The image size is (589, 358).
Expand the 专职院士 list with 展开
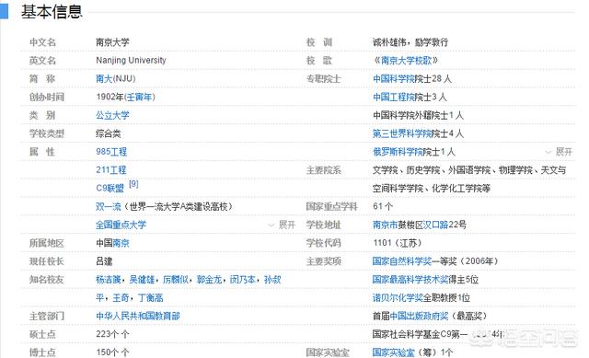[x=559, y=152]
